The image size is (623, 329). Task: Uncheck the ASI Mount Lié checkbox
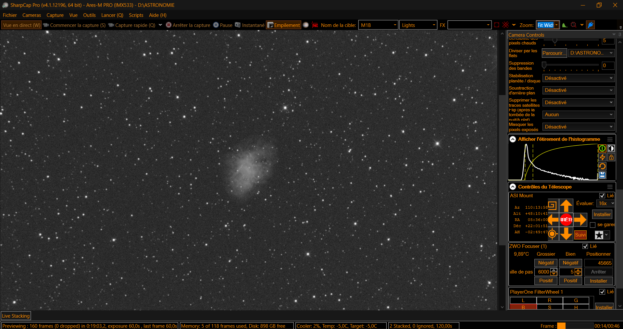tap(602, 196)
